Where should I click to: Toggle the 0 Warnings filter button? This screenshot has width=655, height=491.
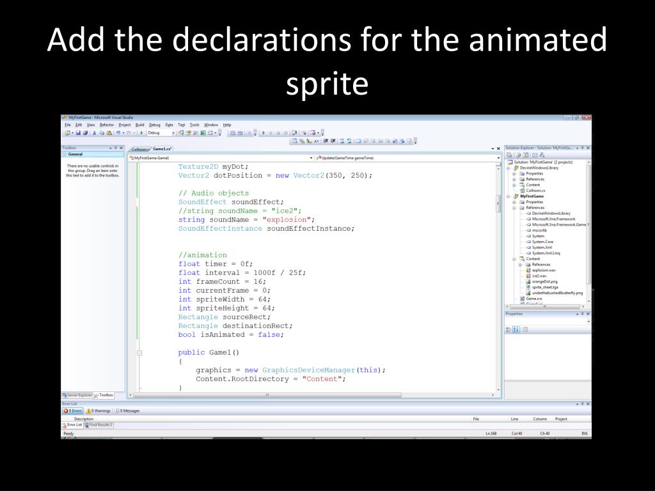click(98, 411)
